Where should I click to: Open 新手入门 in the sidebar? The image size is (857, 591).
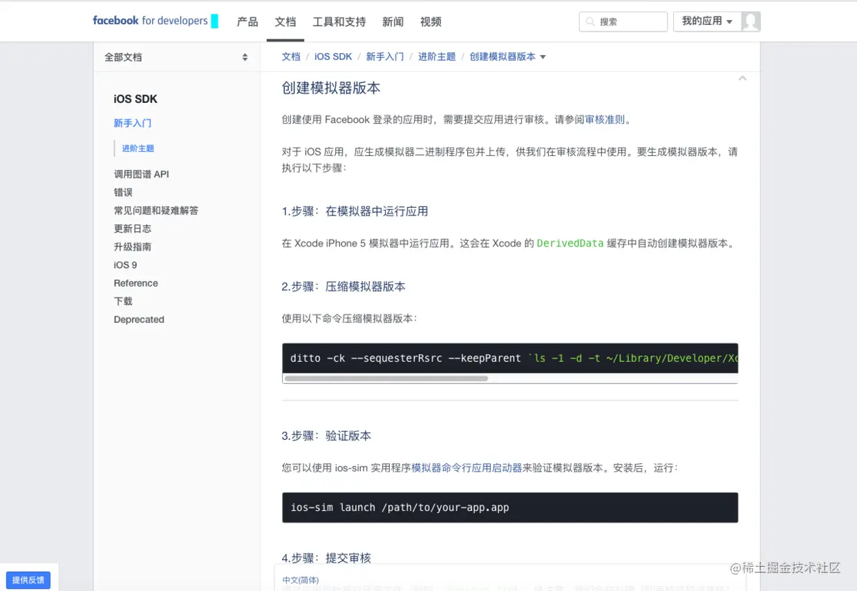click(133, 123)
